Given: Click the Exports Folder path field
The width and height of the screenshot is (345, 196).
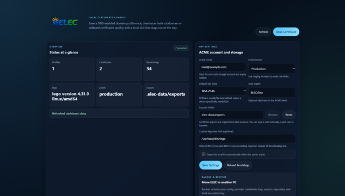Looking at the screenshot, I should pyautogui.click(x=231, y=114).
